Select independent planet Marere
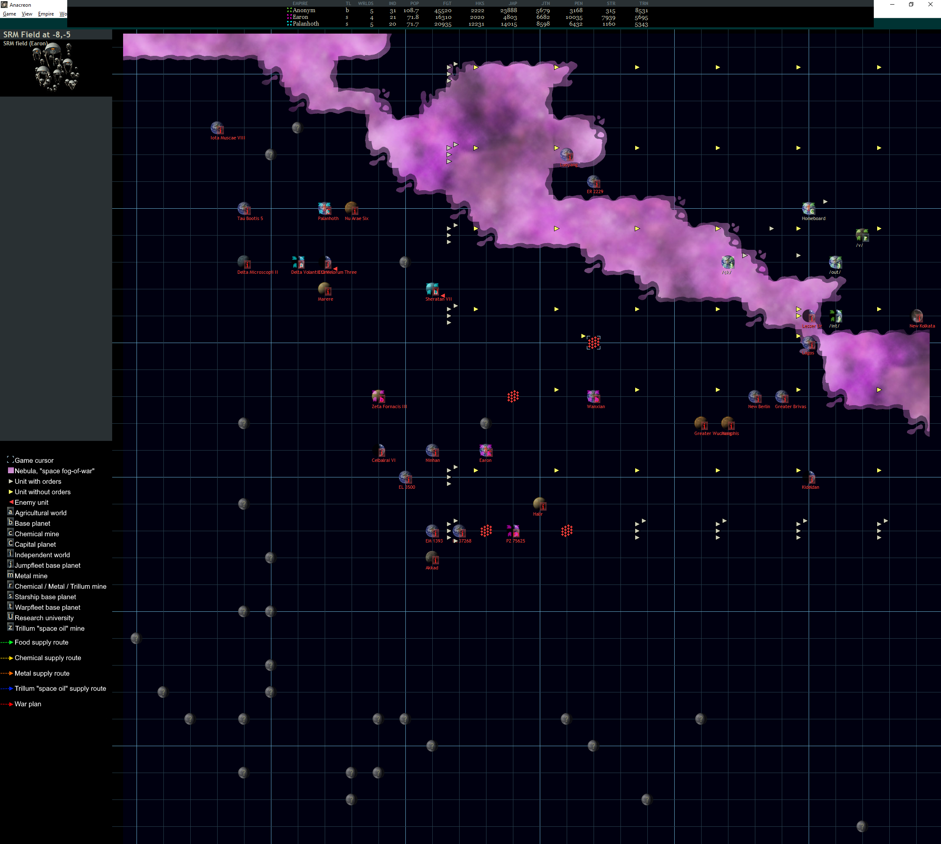 coord(325,289)
